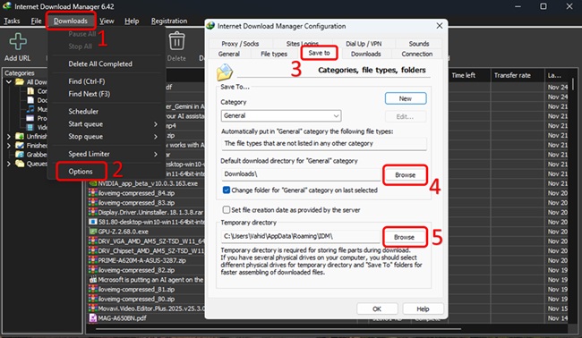The height and width of the screenshot is (338, 582).
Task: Click the Delete trash can icon
Action: point(176,41)
